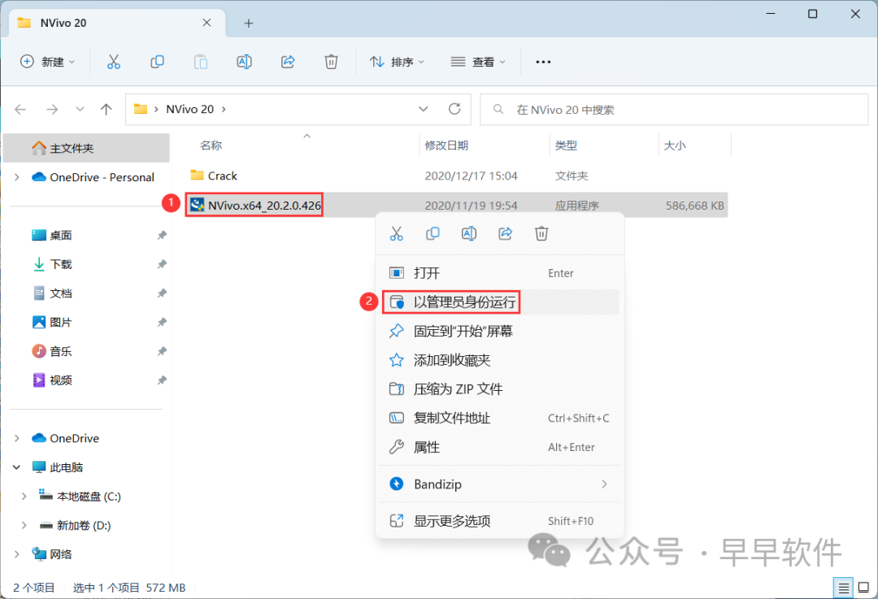Expand the 此电脑 tree node
This screenshot has height=599, width=878.
point(17,467)
